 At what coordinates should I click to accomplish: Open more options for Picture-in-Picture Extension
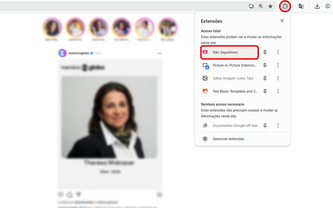point(278,65)
